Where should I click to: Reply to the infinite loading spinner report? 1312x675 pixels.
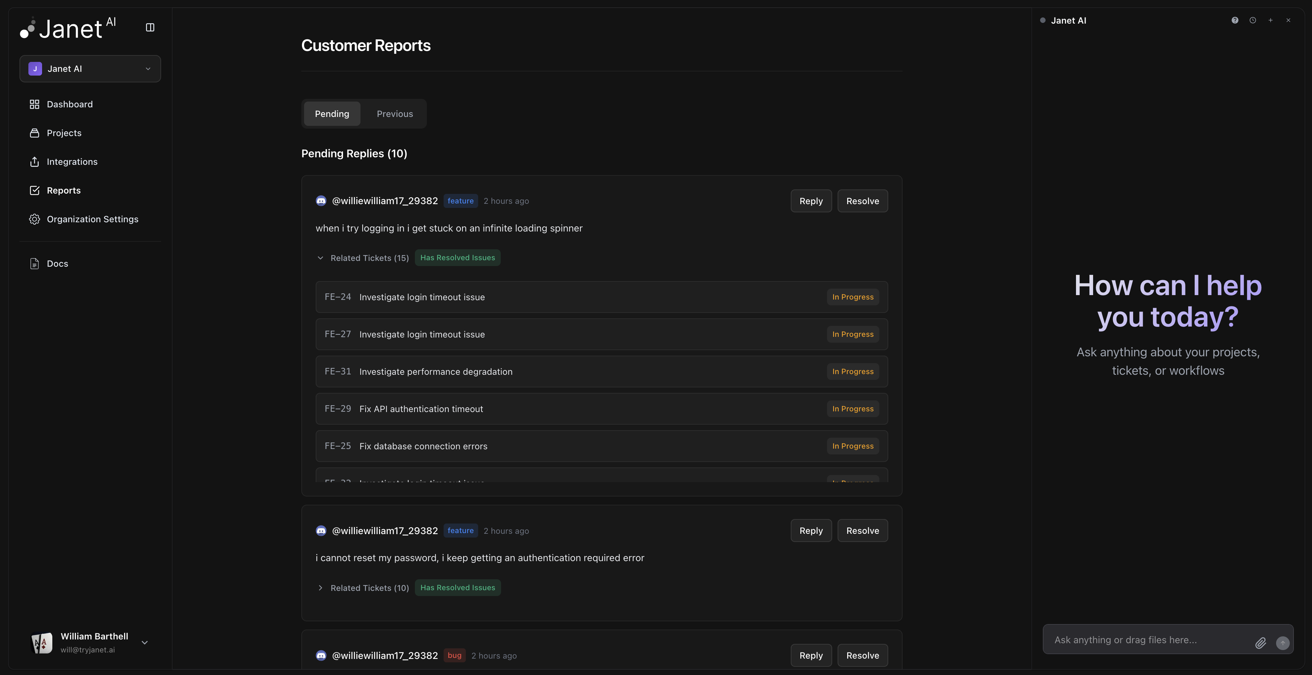click(811, 201)
